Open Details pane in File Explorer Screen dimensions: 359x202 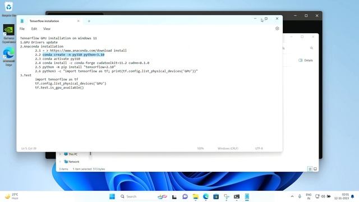pyautogui.click(x=306, y=60)
